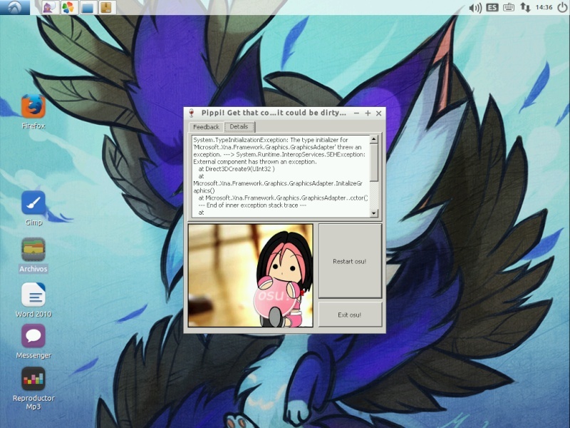The image size is (570, 428).
Task: Maximize the osu! error dialog
Action: coord(368,113)
